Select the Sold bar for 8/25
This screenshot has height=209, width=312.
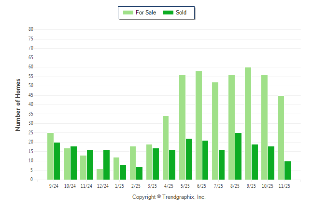click(x=239, y=157)
